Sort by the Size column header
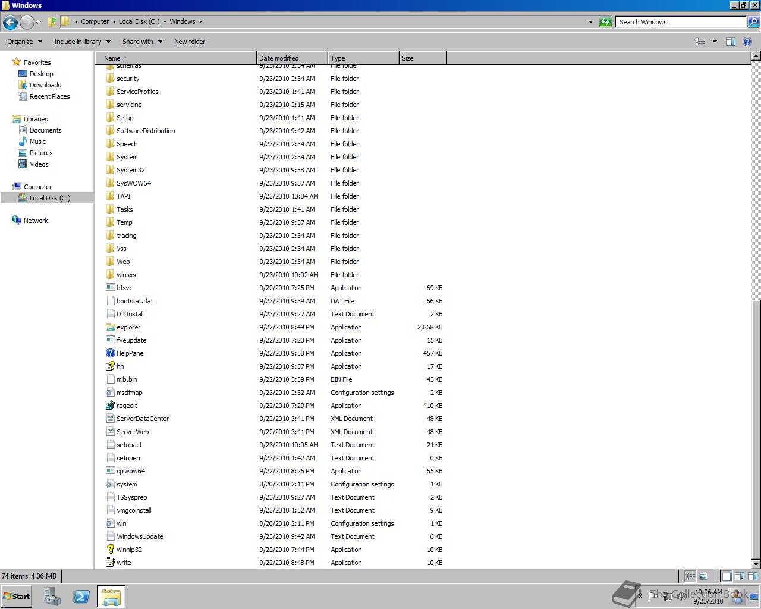761x609 pixels. click(423, 58)
